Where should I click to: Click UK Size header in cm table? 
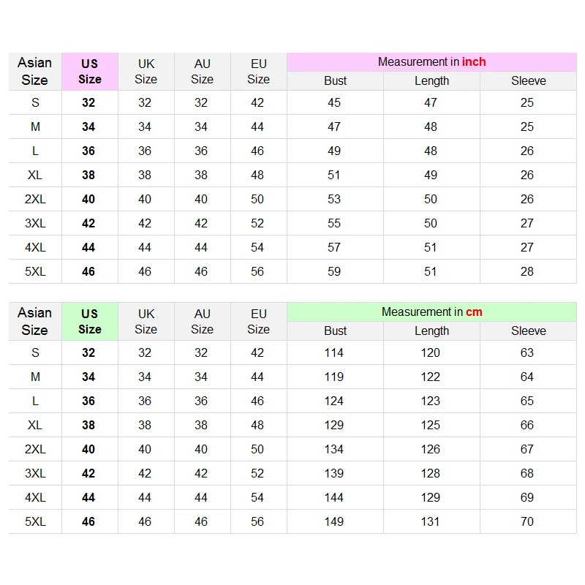point(146,322)
